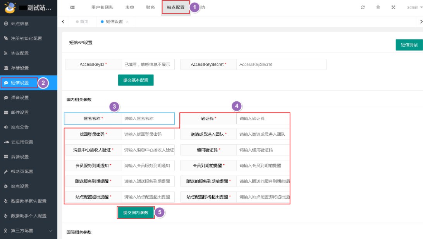Click the sidebar collapse menu icon
Image resolution: width=423 pixels, height=239 pixels.
coord(72,7)
